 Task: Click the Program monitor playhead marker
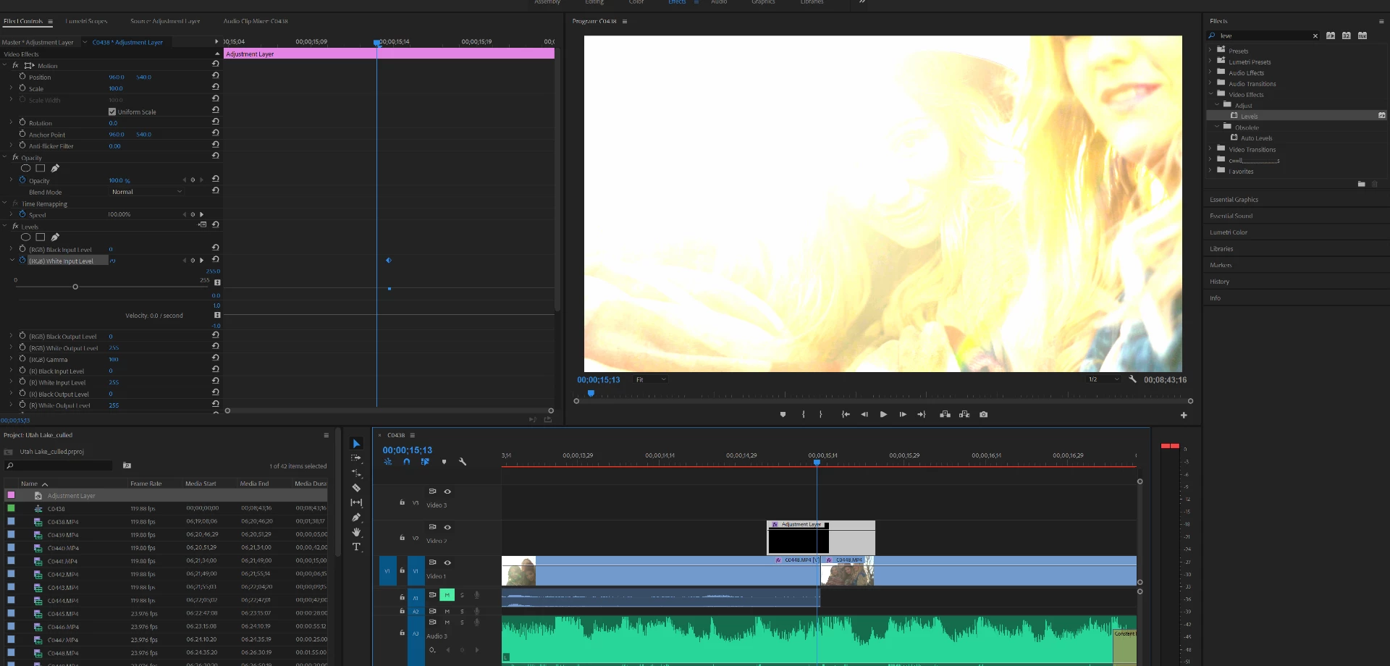click(591, 394)
